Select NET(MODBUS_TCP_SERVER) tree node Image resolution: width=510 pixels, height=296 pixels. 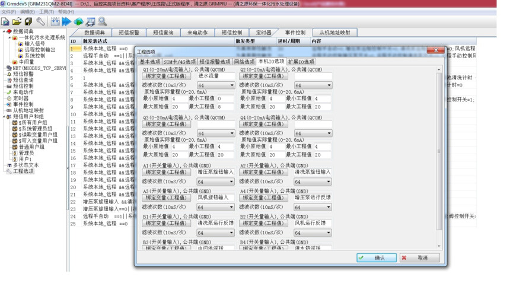tap(39, 68)
